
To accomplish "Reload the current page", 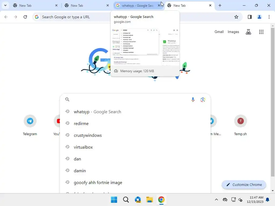I will click(x=25, y=17).
